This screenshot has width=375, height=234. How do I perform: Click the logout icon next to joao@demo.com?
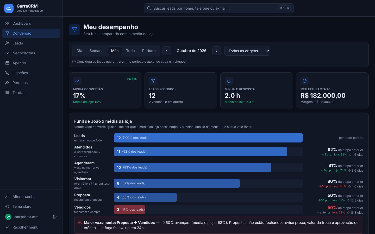point(55,217)
